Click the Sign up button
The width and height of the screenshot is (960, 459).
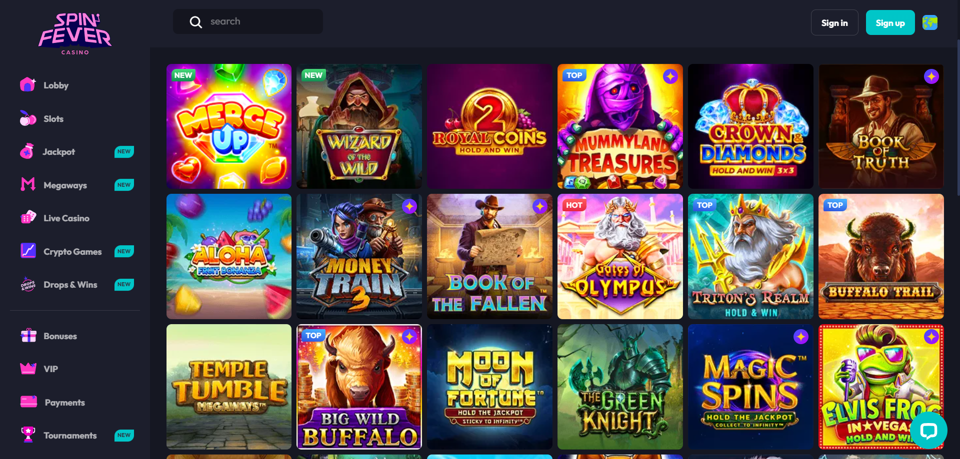[890, 22]
